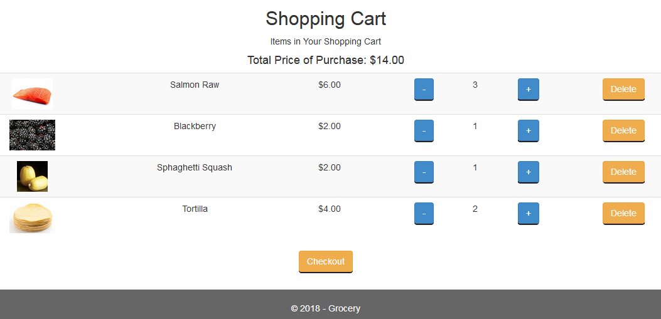Decrease Sphaghetti Squash quantity with minus
This screenshot has height=319, width=661.
coord(424,172)
